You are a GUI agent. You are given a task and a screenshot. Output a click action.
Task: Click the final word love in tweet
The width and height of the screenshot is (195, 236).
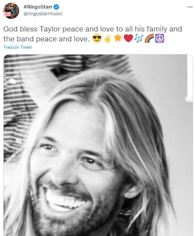click(82, 39)
